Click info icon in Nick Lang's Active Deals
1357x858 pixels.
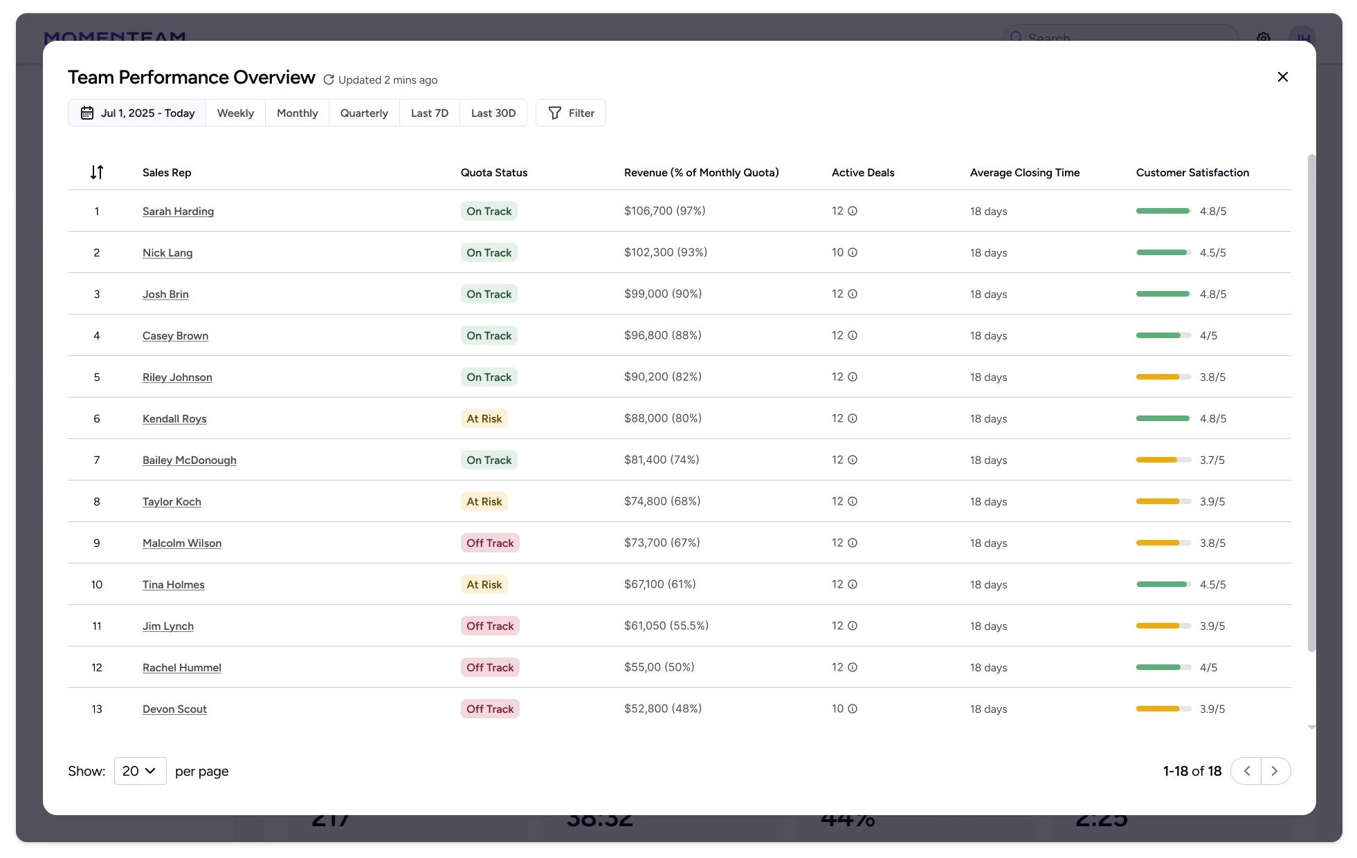click(853, 252)
